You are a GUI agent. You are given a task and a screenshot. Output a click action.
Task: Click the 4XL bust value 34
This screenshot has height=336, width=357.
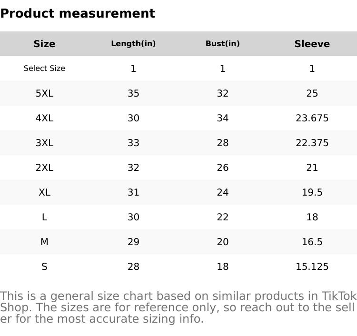tap(222, 118)
